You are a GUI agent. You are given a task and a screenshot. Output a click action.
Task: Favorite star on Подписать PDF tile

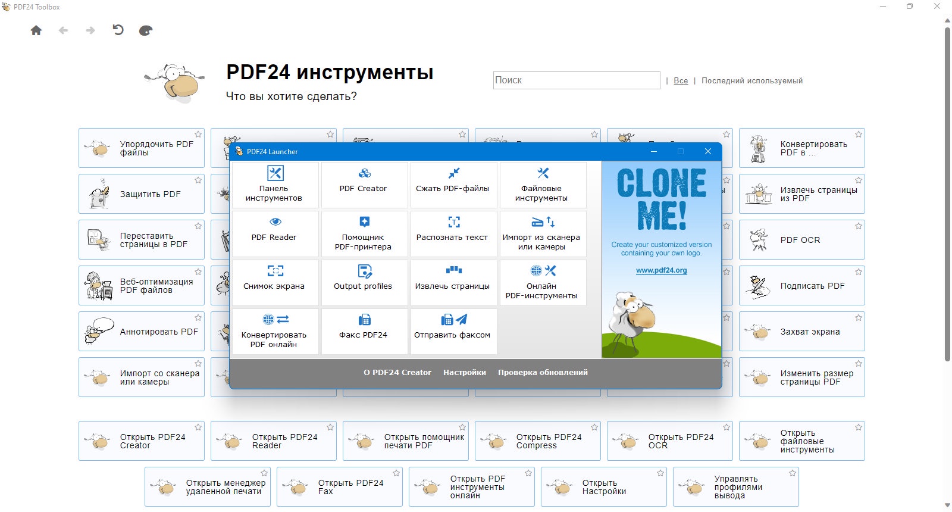(x=859, y=272)
